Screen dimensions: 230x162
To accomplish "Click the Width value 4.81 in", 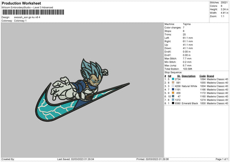I will [224, 13].
